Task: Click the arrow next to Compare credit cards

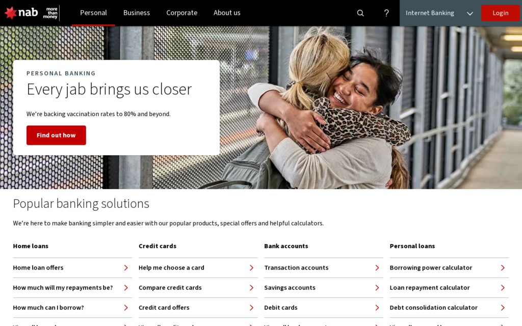Action: coord(251,288)
